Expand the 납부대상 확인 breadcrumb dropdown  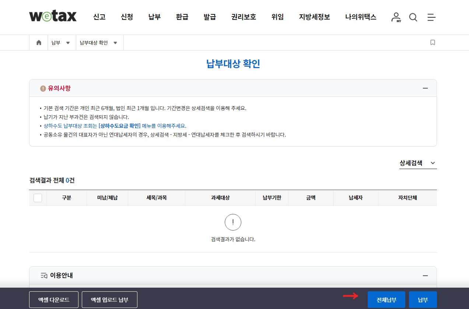click(x=115, y=42)
